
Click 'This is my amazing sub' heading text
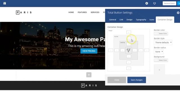pyautogui.click(x=86, y=46)
